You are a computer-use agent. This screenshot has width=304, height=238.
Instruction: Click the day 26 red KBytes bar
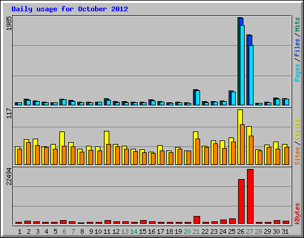tap(241, 202)
